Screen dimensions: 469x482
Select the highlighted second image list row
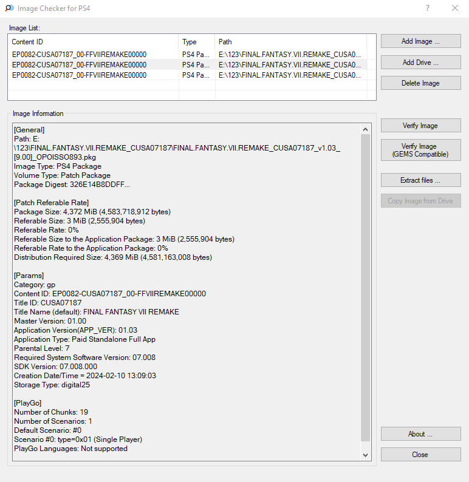[x=188, y=65]
